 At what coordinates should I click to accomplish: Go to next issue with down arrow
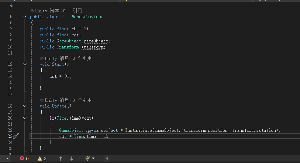coord(71,158)
